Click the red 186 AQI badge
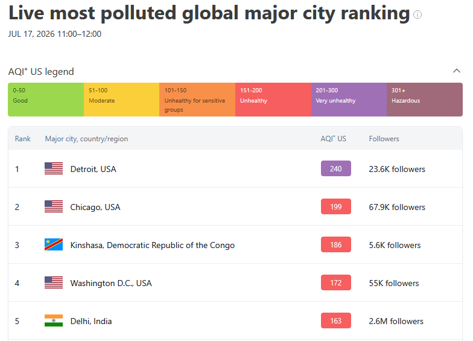This screenshot has width=473, height=341. click(x=335, y=244)
